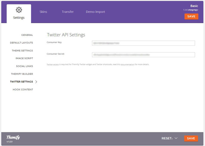Go to THEME SETTINGS section
The height and width of the screenshot is (146, 205).
[22, 51]
